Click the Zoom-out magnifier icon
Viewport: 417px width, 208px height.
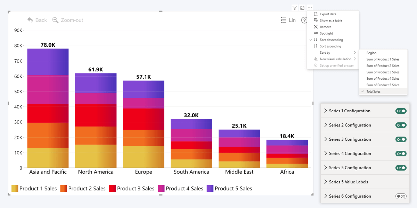click(55, 20)
